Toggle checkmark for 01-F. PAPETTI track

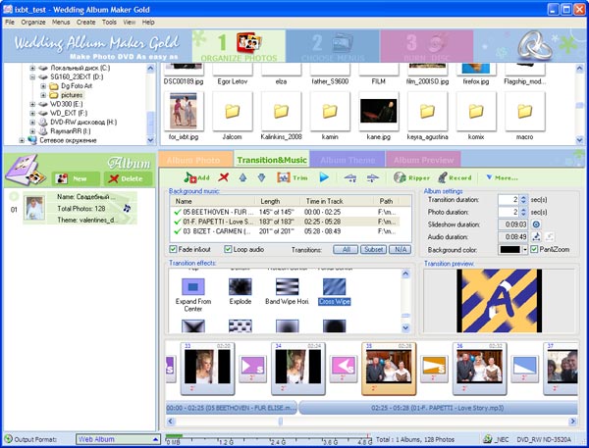click(178, 222)
